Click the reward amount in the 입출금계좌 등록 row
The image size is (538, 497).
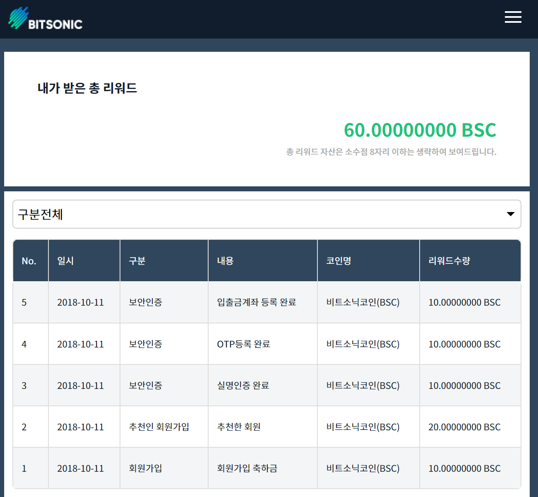point(464,302)
